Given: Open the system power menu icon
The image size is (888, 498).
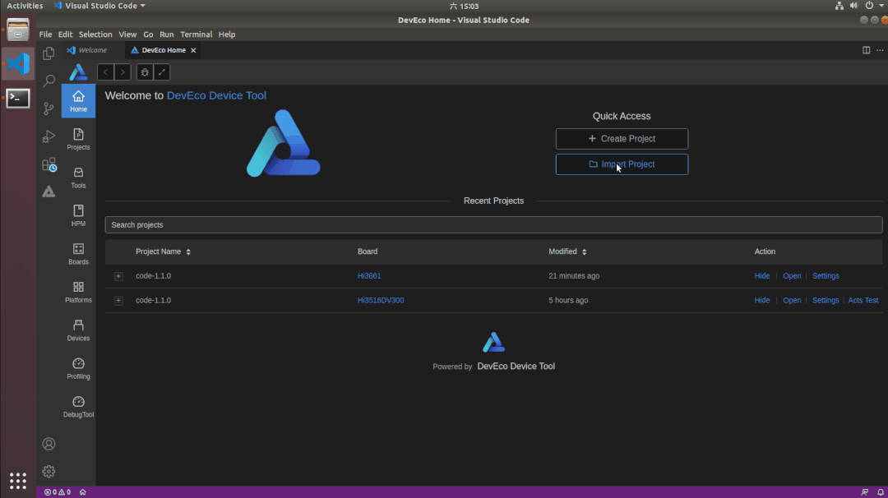Looking at the screenshot, I should point(869,6).
